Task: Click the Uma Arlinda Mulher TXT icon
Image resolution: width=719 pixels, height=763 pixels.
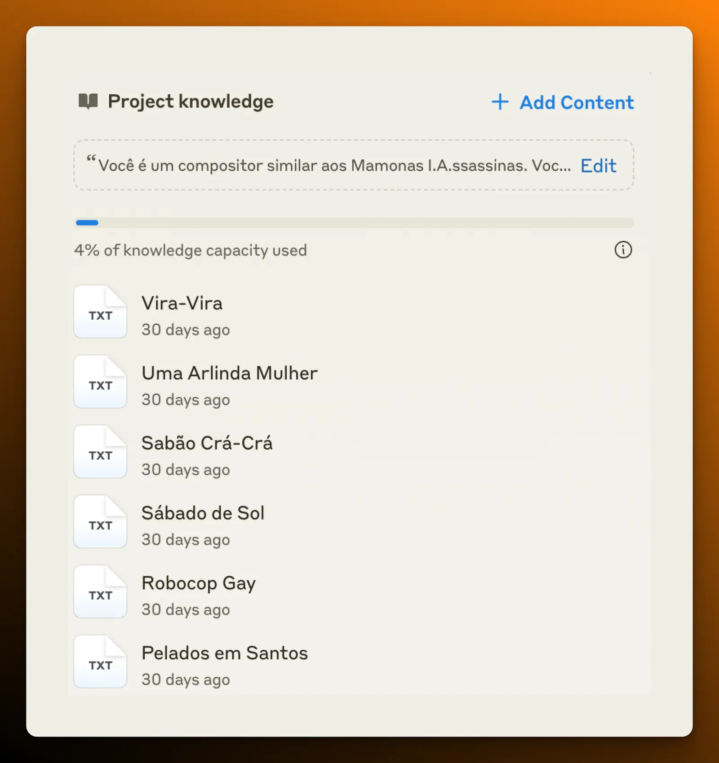Action: tap(100, 382)
